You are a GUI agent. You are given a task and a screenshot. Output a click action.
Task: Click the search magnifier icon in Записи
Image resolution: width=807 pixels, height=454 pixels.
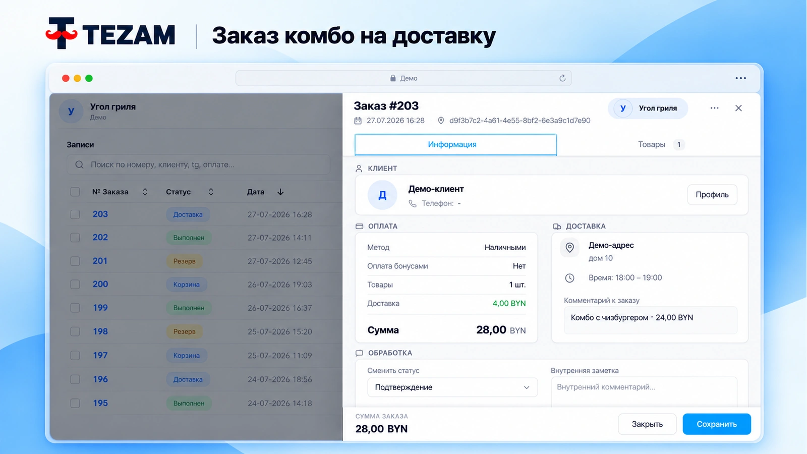point(79,164)
